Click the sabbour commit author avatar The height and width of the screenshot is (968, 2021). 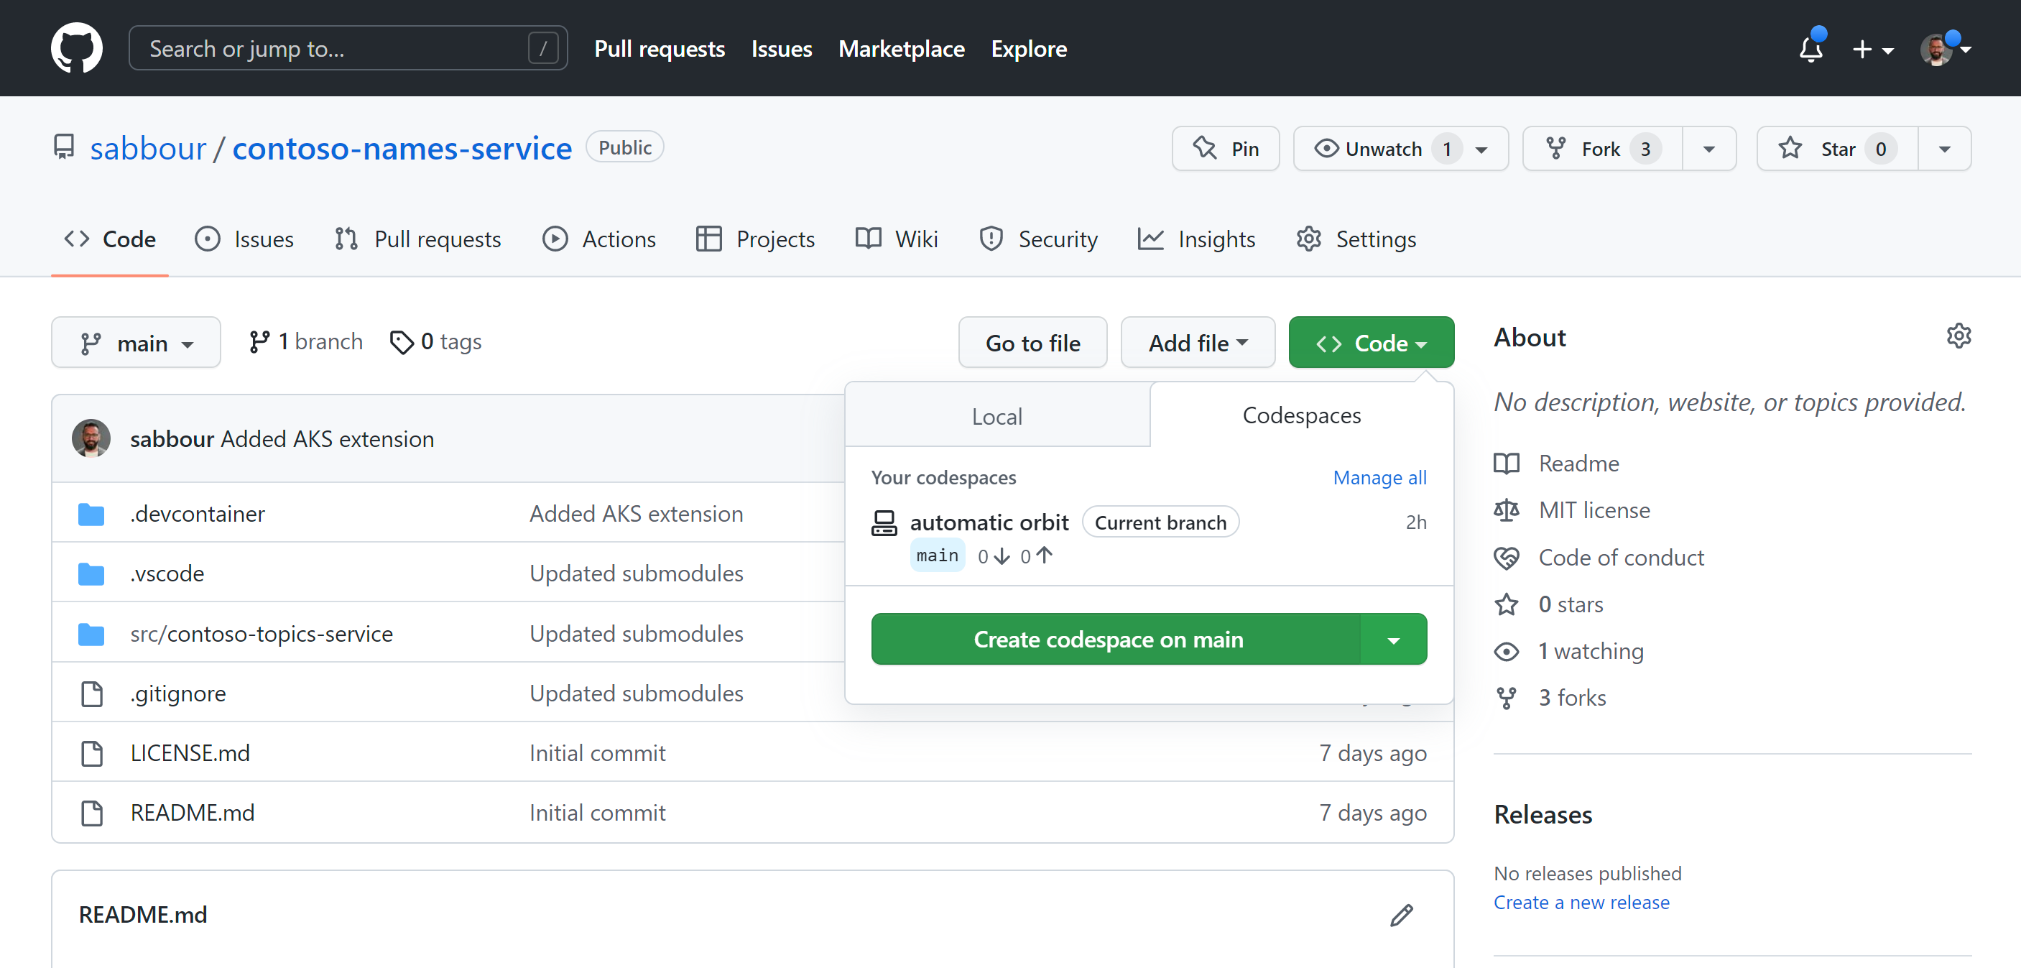(91, 438)
